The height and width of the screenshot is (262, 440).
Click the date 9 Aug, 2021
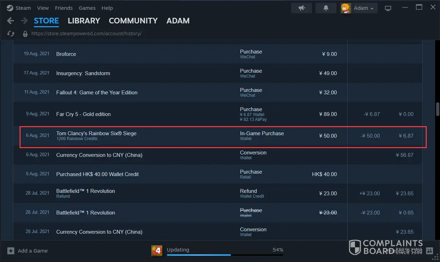tap(38, 114)
